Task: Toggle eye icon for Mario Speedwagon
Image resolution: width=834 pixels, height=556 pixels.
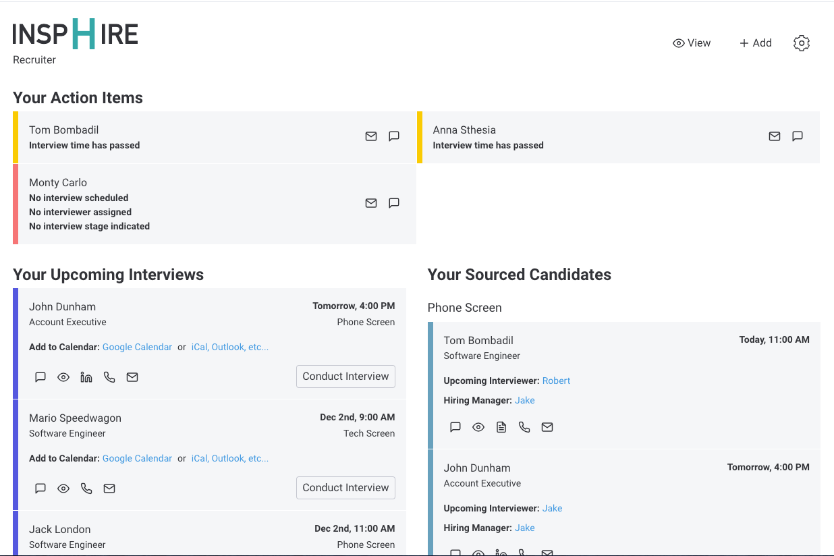Action: pos(63,489)
